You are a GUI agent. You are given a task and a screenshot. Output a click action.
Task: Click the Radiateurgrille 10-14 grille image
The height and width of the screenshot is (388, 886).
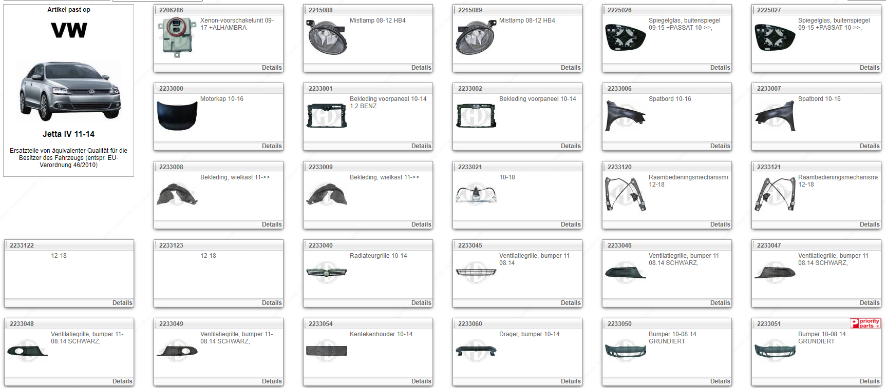click(326, 272)
